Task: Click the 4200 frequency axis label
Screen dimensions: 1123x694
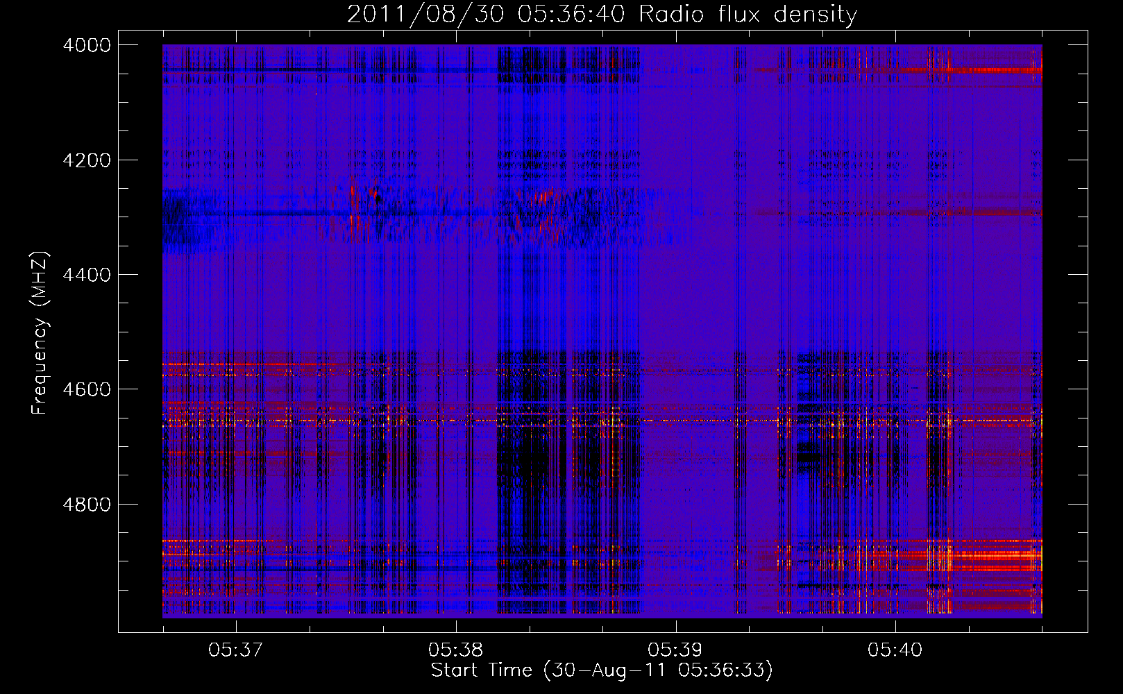Action: click(x=87, y=160)
